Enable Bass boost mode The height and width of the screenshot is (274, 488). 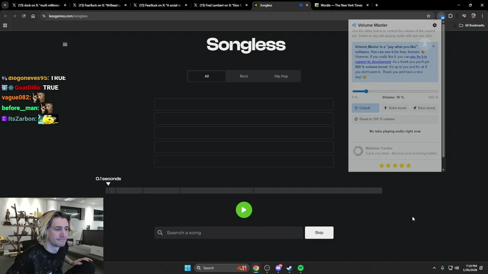point(424,108)
